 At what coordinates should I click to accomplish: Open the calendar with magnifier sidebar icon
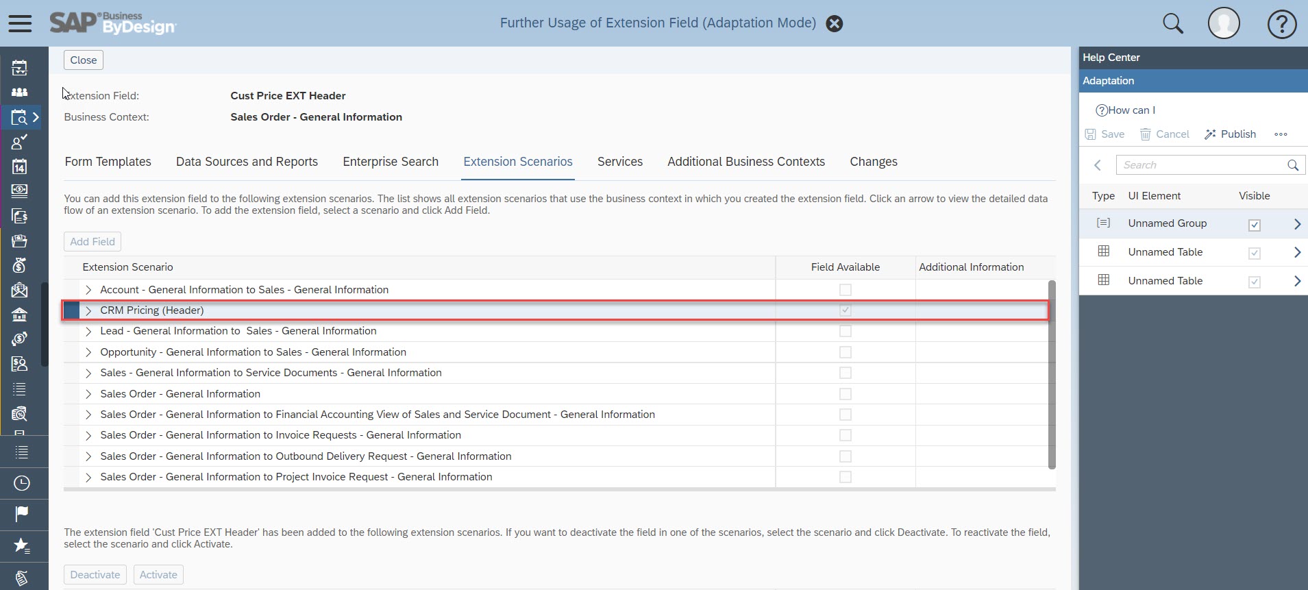(x=19, y=118)
